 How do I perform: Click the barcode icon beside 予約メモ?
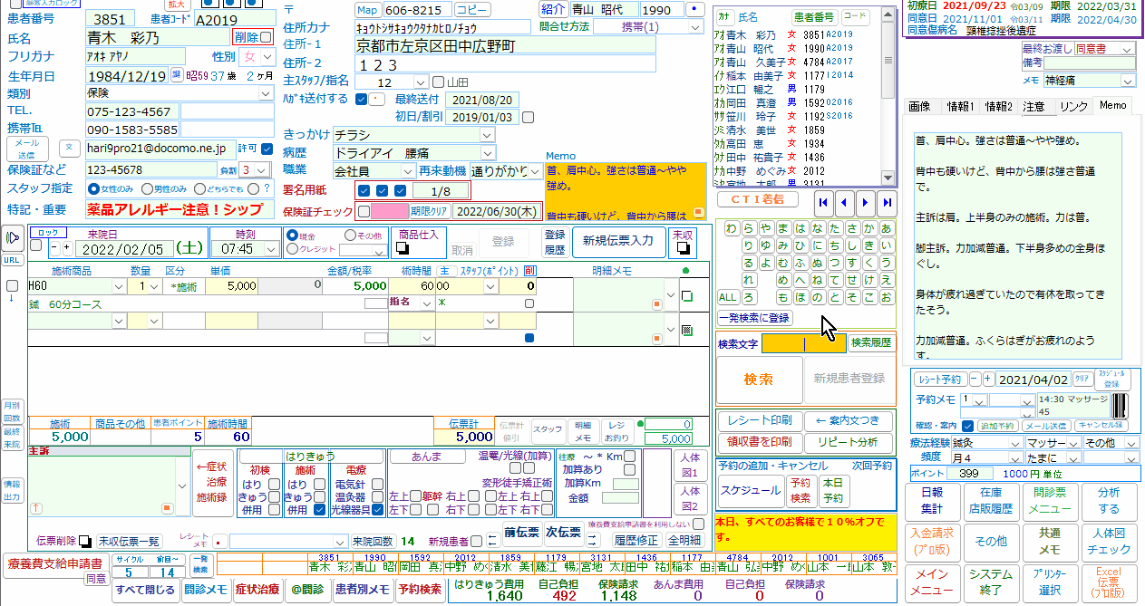click(x=1120, y=406)
